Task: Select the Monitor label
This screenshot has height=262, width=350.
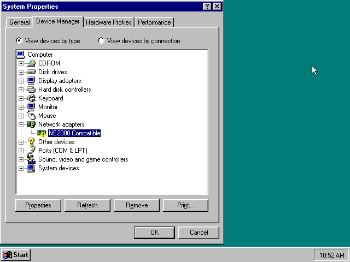Action: 48,107
